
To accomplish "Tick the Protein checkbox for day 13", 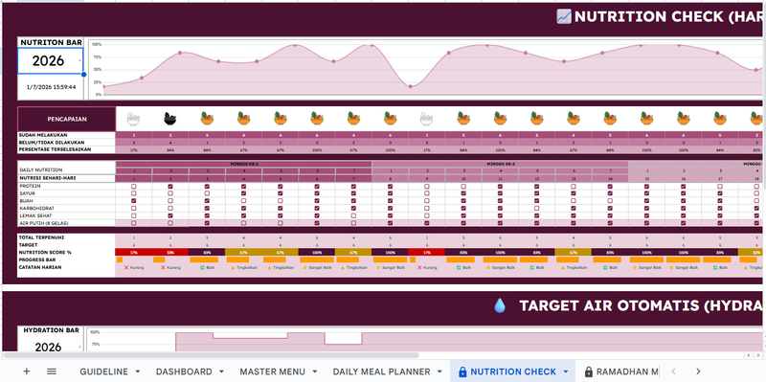I will [573, 187].
